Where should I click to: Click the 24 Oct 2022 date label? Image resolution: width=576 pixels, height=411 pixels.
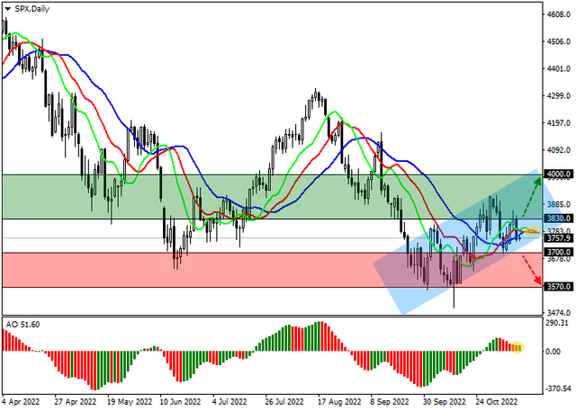tap(497, 403)
